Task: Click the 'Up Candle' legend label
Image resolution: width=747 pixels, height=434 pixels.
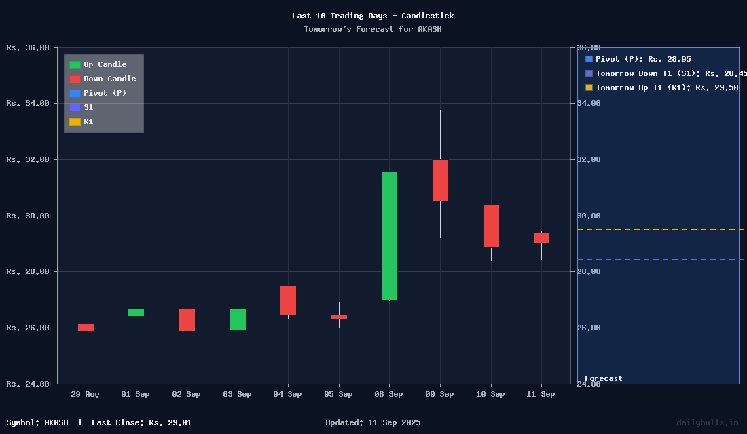Action: (x=105, y=64)
